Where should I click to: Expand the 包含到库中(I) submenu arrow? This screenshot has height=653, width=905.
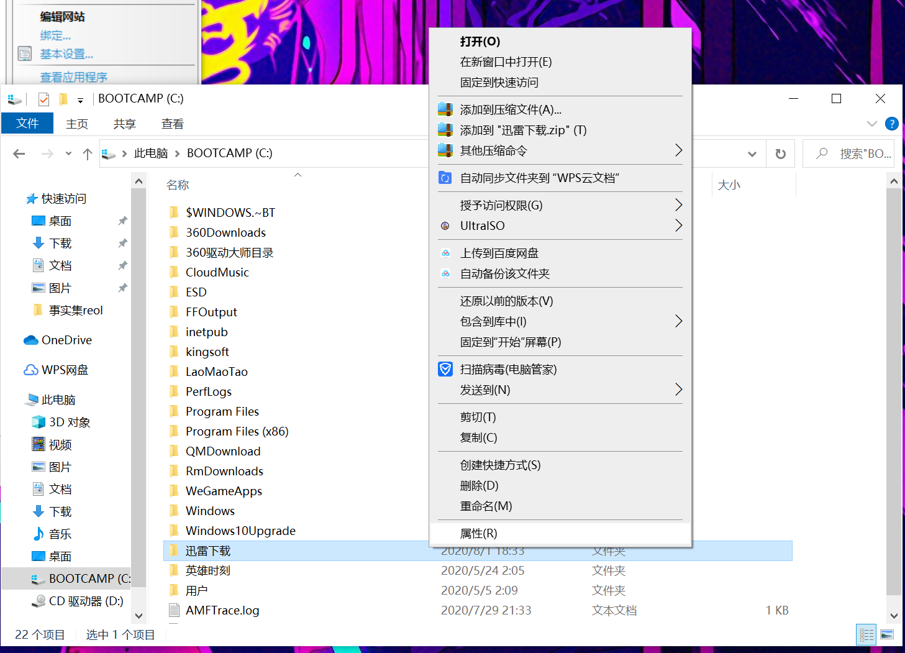point(678,321)
